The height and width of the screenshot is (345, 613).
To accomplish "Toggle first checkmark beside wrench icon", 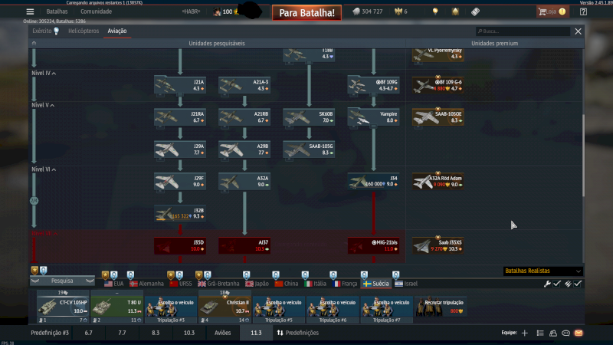I will (557, 284).
